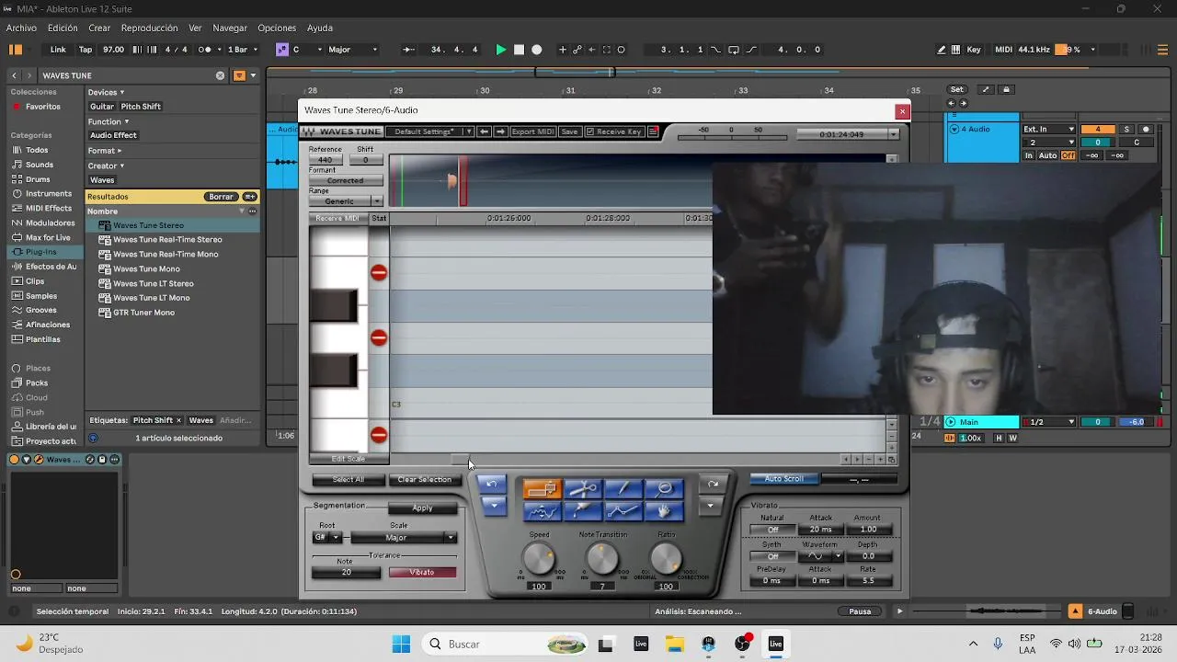Open Default Settings preset dropdown
The width and height of the screenshot is (1177, 662).
pos(430,131)
